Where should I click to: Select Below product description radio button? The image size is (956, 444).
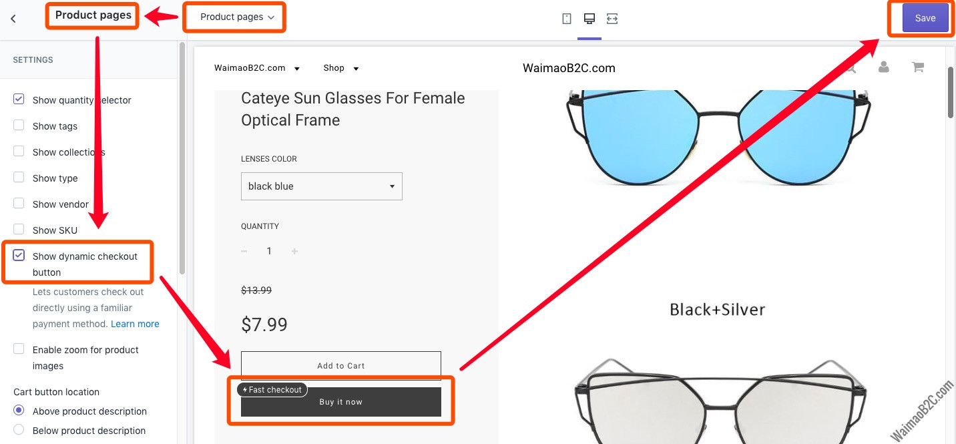pos(18,430)
